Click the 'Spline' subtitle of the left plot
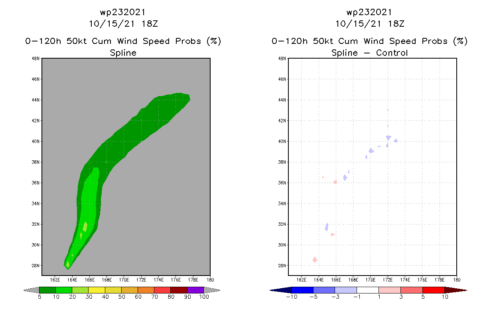493x319 pixels. point(123,53)
